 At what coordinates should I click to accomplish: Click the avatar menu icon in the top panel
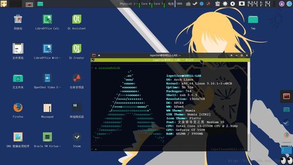pyautogui.click(x=4, y=4)
